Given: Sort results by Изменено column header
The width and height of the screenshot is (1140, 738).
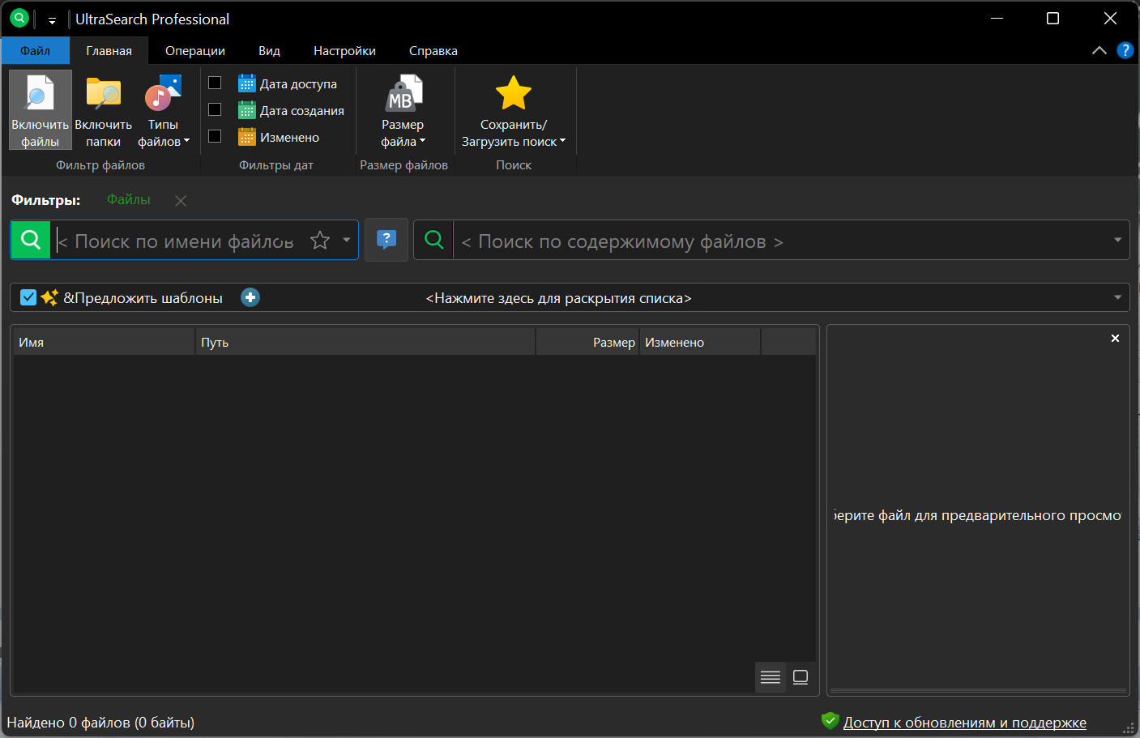Looking at the screenshot, I should [700, 342].
